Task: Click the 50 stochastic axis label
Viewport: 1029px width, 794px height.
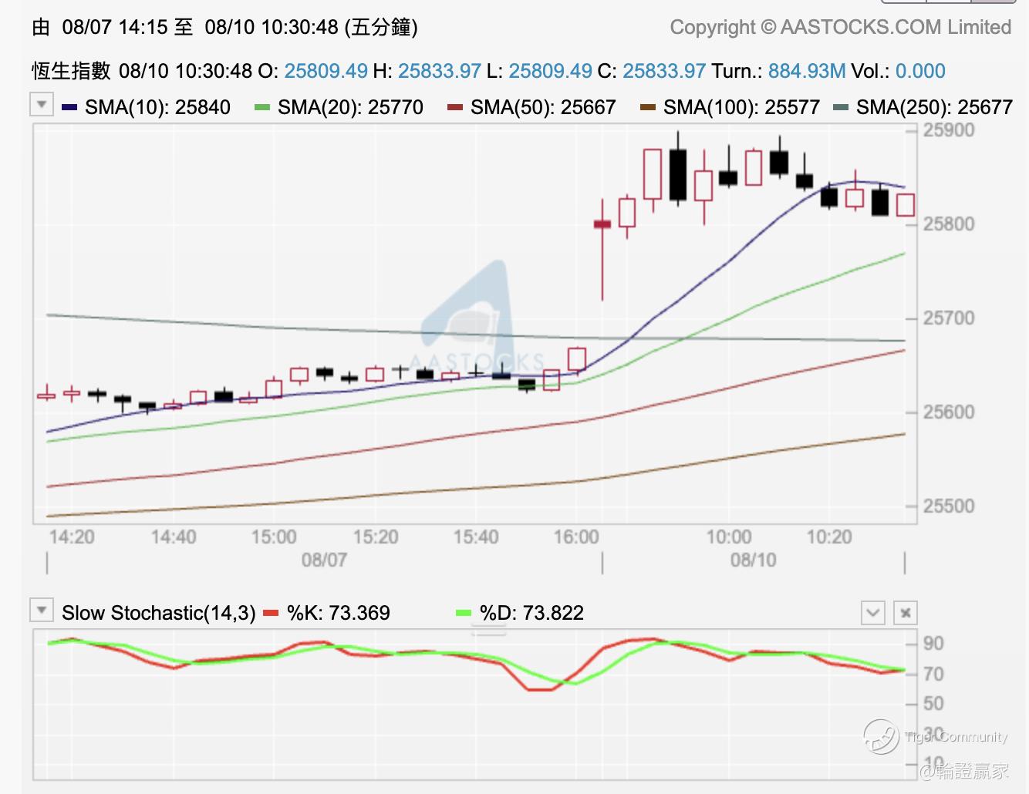Action: coord(933,703)
